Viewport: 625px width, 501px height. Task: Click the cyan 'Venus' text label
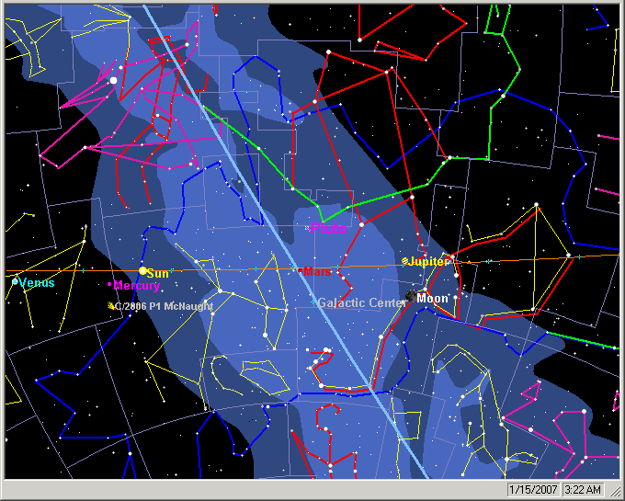[38, 283]
